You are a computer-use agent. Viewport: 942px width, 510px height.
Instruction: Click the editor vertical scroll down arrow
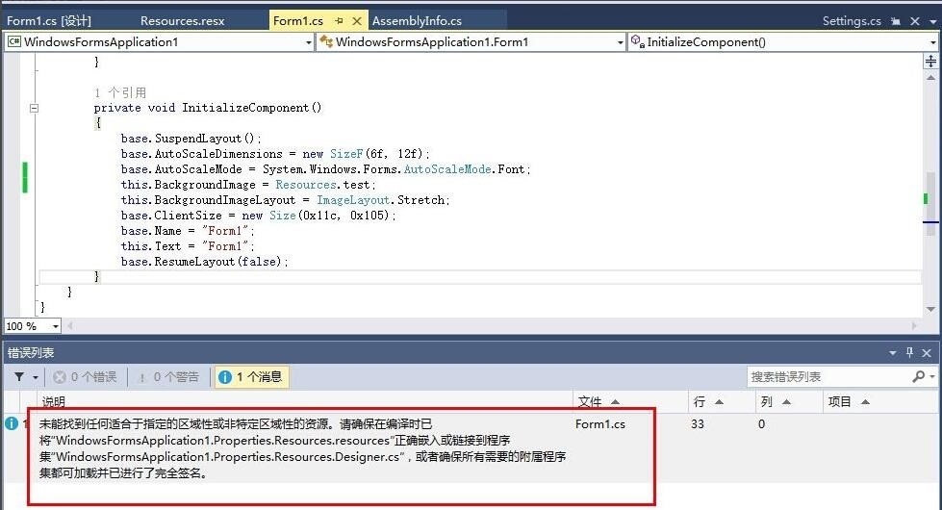click(930, 309)
